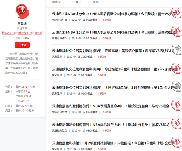Click the 足球近5中3 tag
This screenshot has height=151, width=182.
coord(8,33)
